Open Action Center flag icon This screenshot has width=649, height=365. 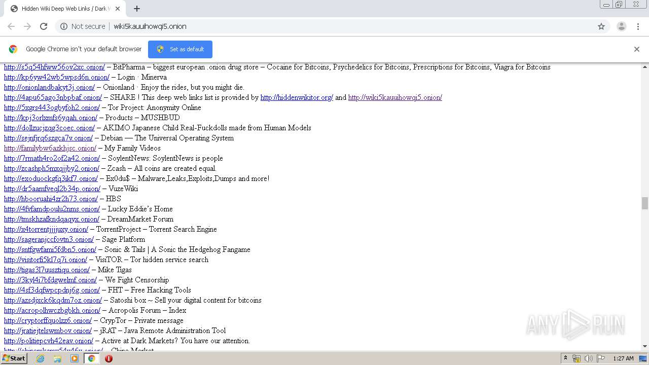pos(601,358)
